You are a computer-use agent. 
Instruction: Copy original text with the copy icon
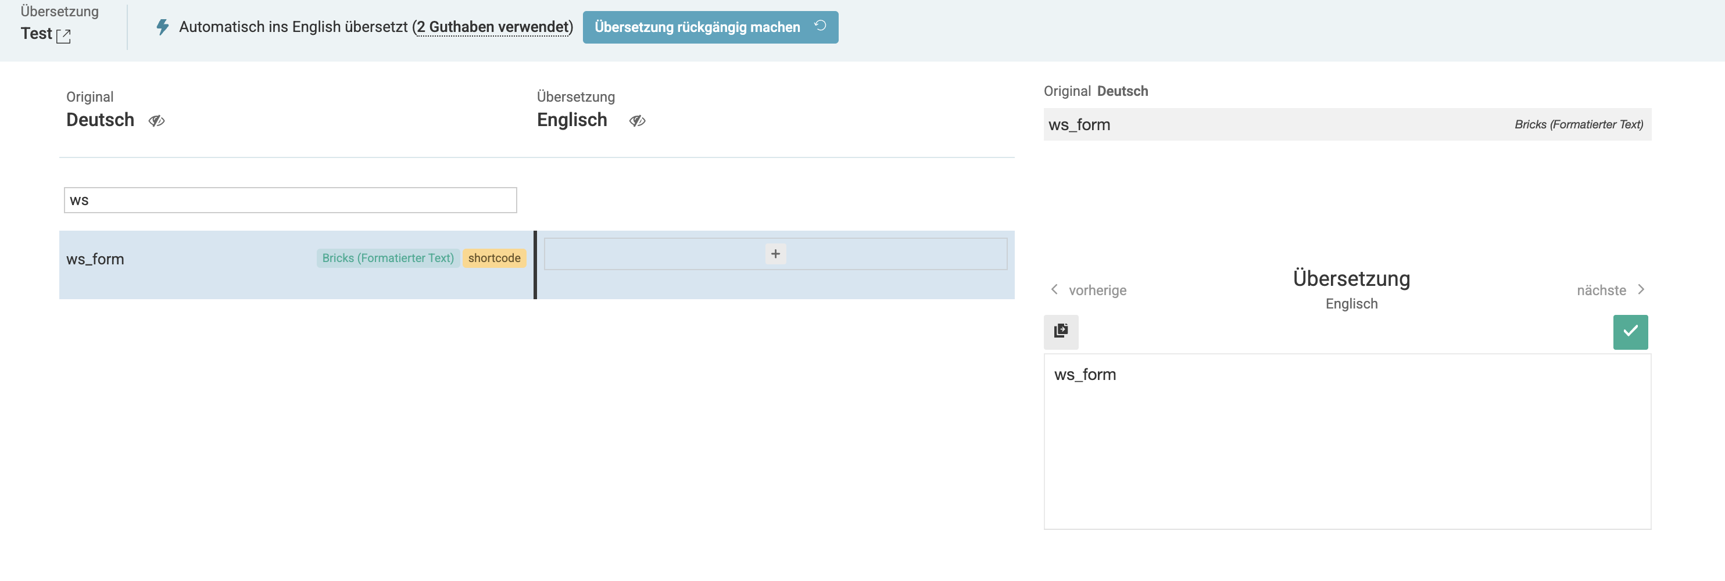pos(1061,331)
